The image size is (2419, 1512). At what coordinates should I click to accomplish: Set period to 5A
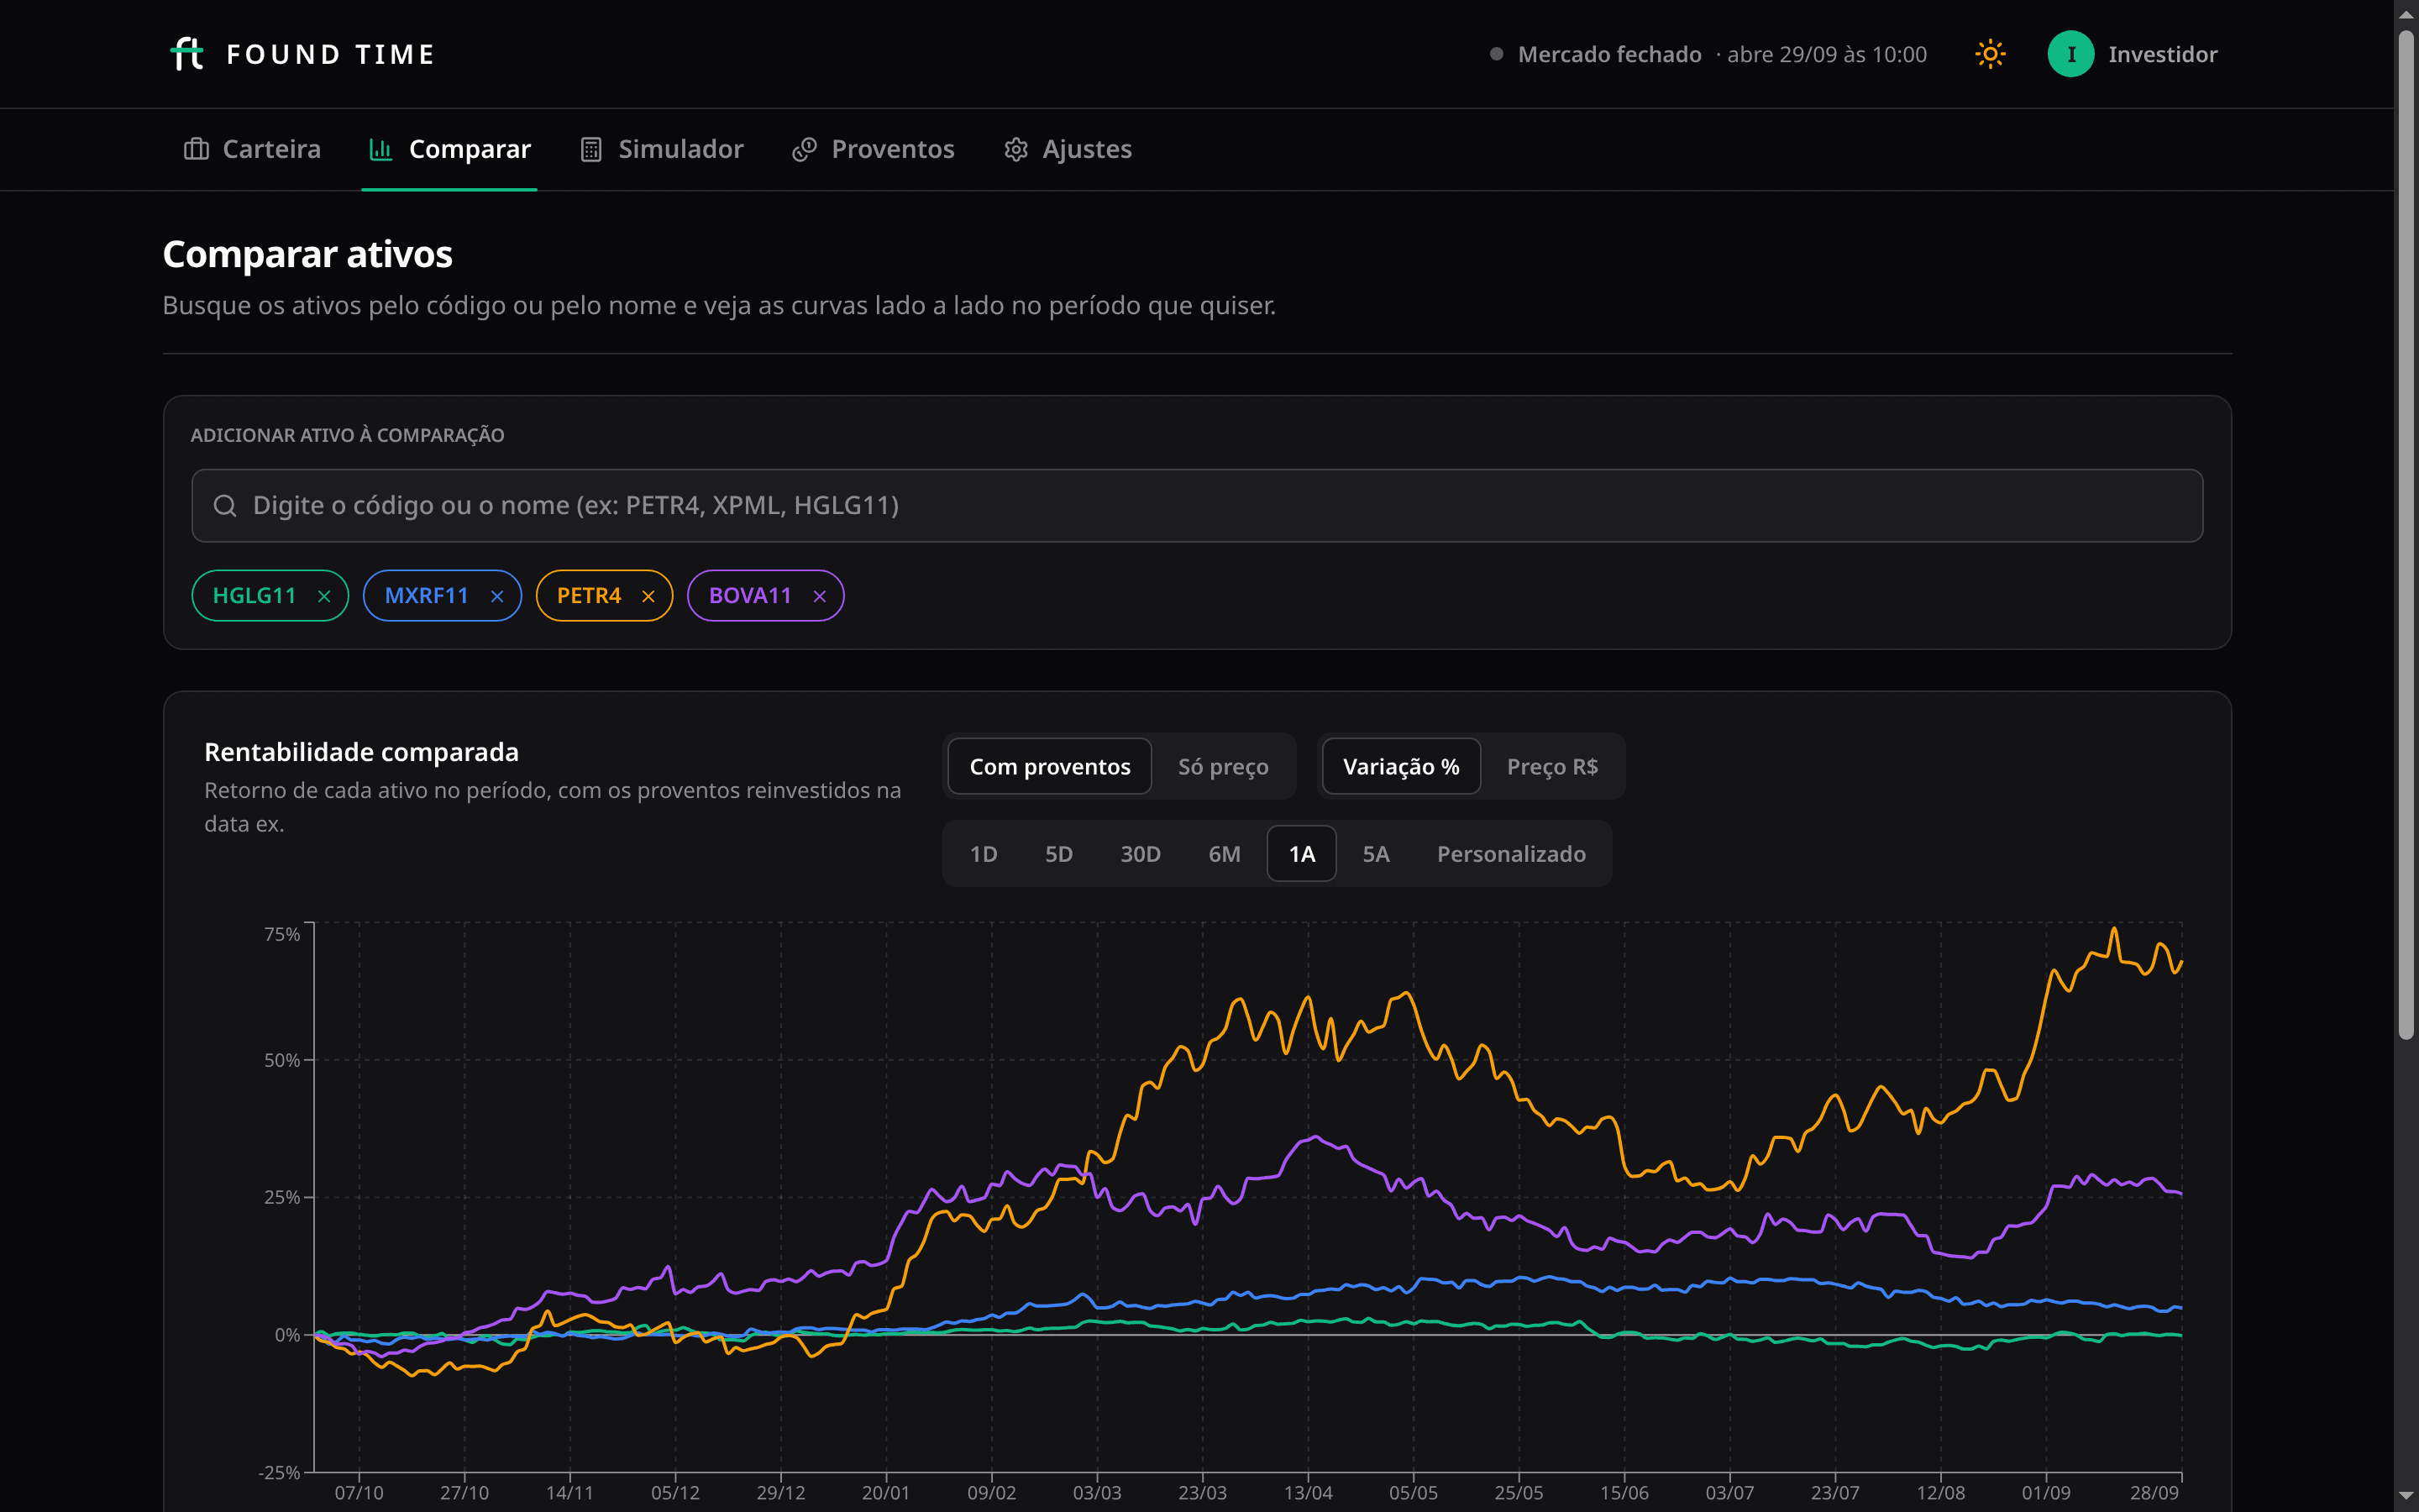click(1376, 853)
